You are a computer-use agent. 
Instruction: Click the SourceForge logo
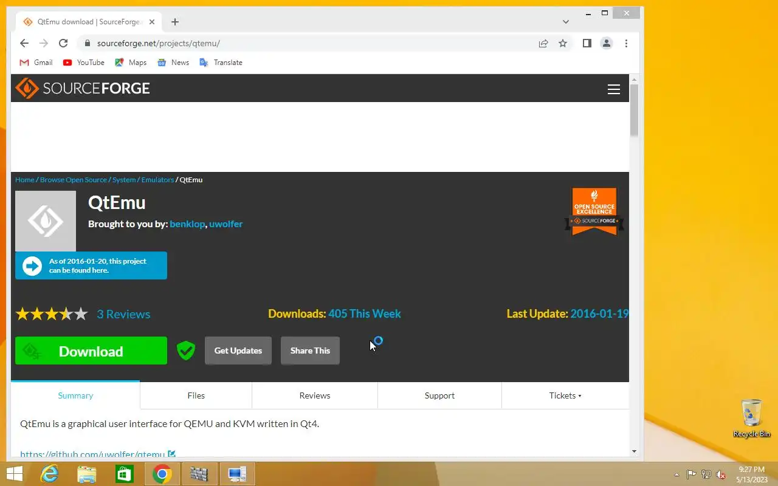click(83, 88)
